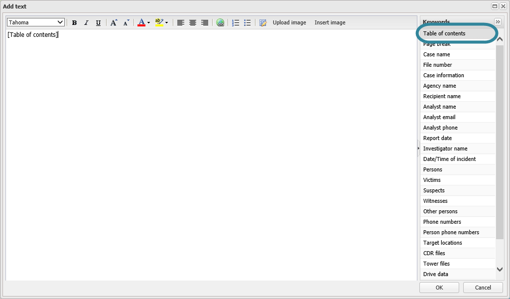
Task: Align text to the left
Action: pyautogui.click(x=181, y=23)
